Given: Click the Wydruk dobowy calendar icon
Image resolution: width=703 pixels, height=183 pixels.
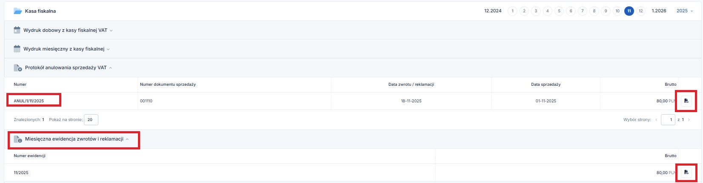Looking at the screenshot, I should (17, 30).
